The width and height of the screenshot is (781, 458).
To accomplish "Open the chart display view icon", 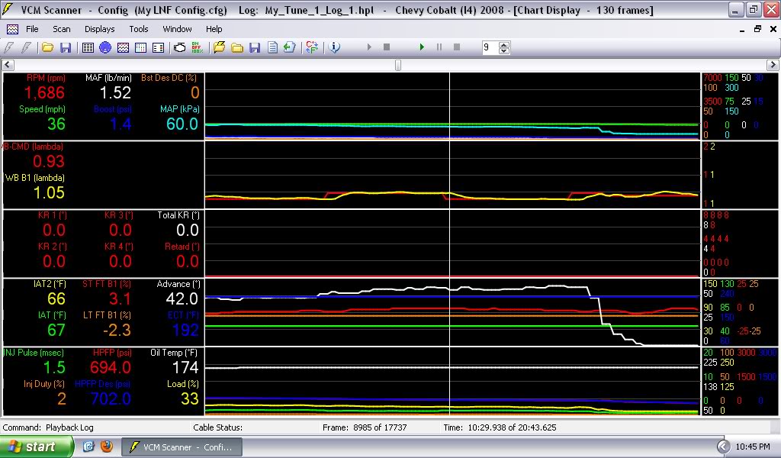I will tap(123, 47).
